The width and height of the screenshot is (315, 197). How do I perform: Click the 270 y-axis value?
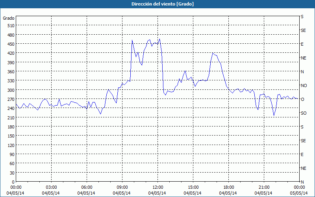[11, 99]
